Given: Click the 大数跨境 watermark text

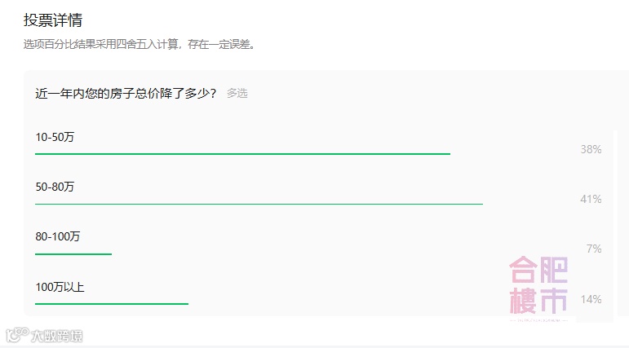Looking at the screenshot, I should tap(56, 335).
